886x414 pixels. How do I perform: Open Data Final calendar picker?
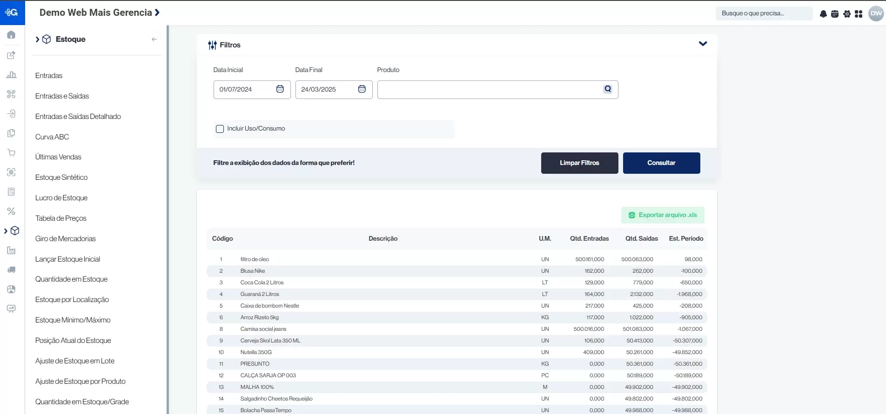coord(362,89)
